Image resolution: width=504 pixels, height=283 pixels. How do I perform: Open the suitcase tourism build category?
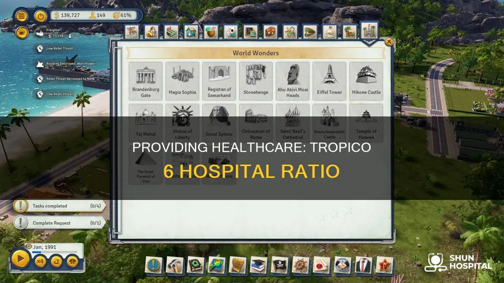point(270,32)
